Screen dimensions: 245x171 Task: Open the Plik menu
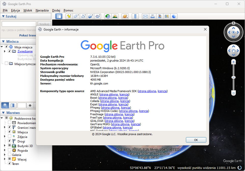tap(5, 10)
